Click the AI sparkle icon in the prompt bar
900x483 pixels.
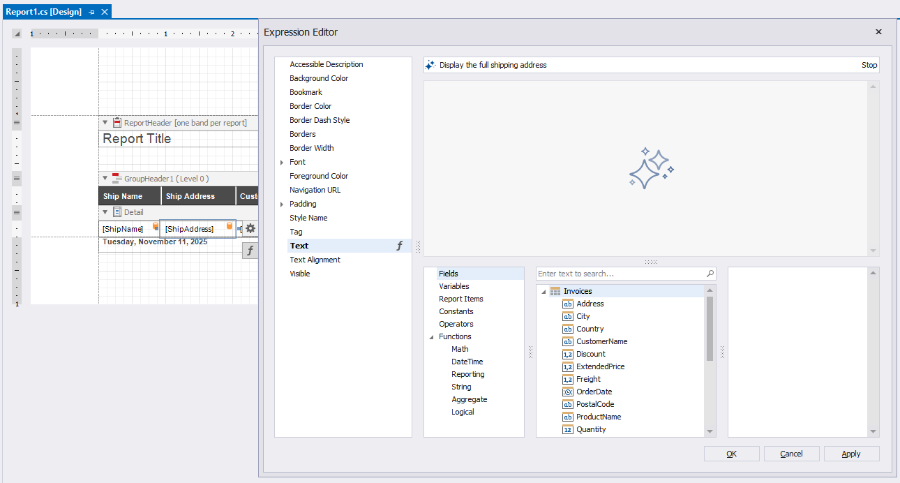[x=431, y=64]
